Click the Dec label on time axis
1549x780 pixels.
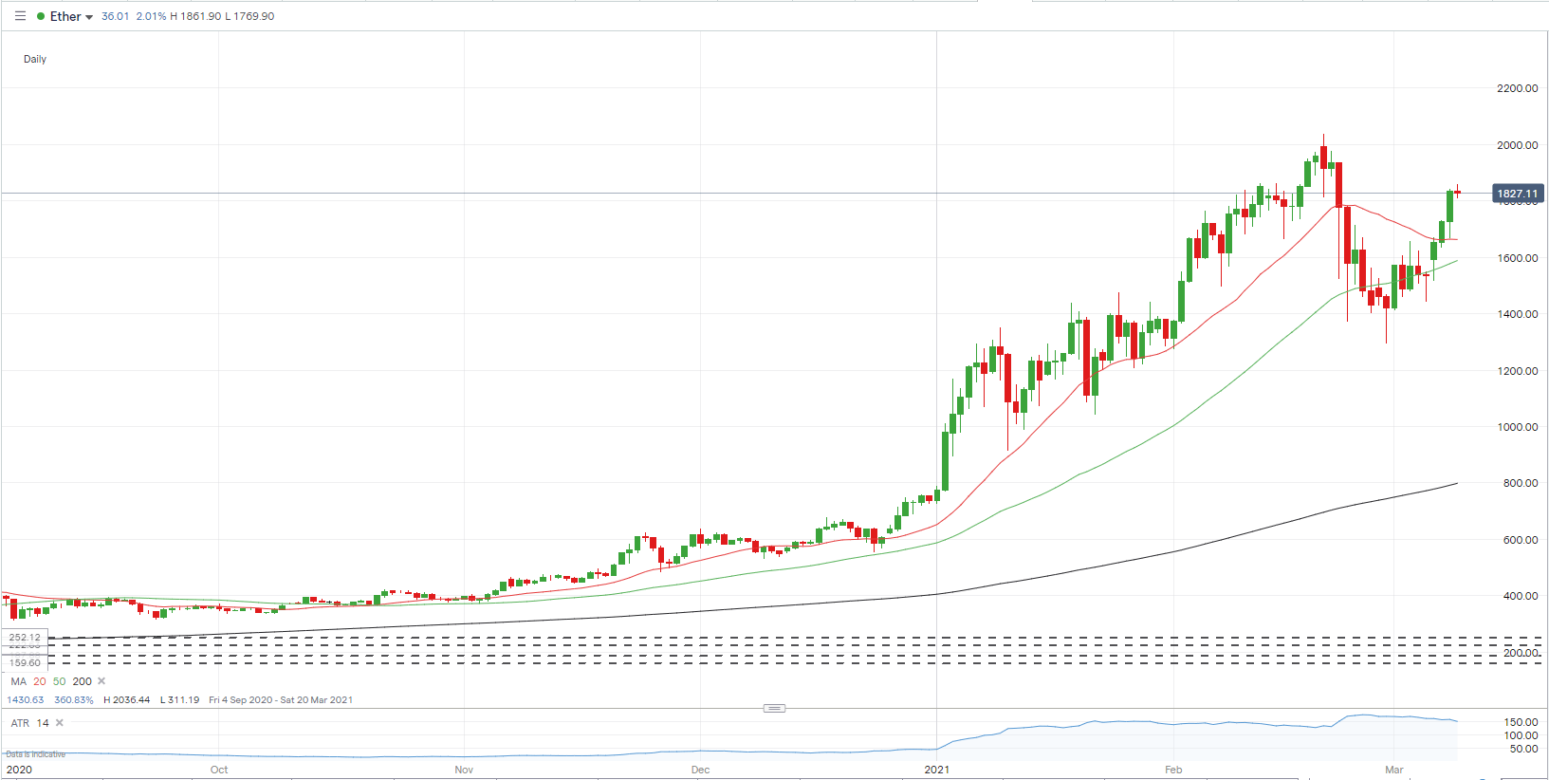[700, 770]
